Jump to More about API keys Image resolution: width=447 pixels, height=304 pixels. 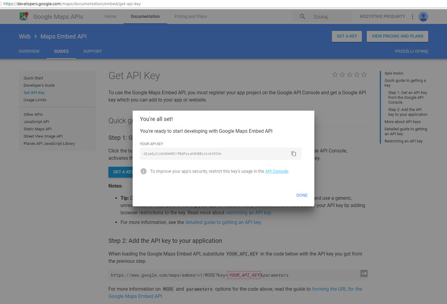[x=402, y=122]
